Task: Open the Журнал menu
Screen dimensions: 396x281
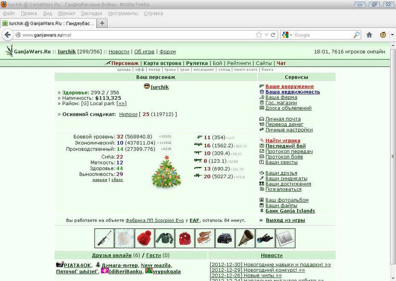Action: [66, 13]
